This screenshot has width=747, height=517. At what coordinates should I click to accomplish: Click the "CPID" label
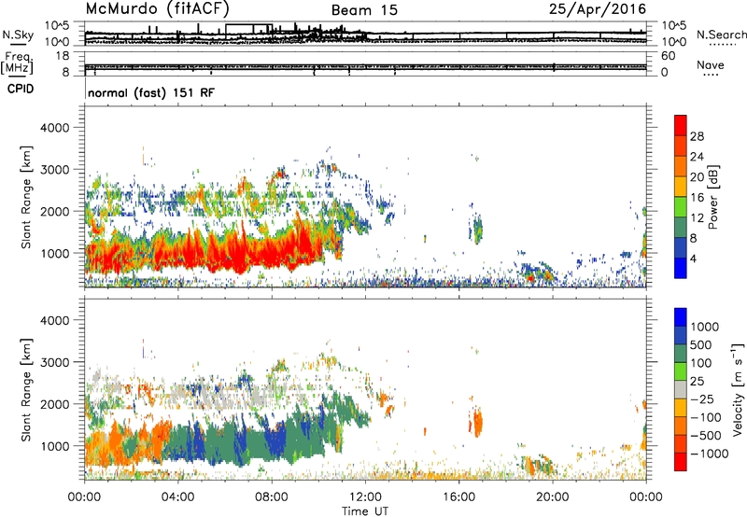click(21, 89)
